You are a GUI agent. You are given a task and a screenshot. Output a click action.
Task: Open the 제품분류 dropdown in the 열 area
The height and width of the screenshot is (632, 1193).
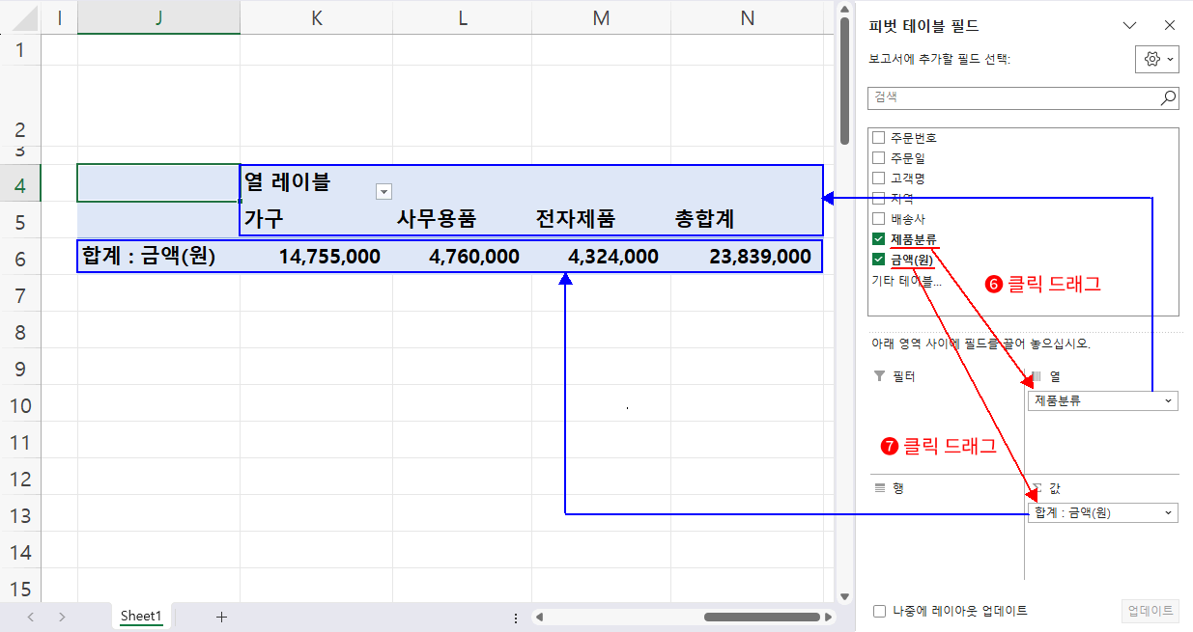click(x=1168, y=400)
